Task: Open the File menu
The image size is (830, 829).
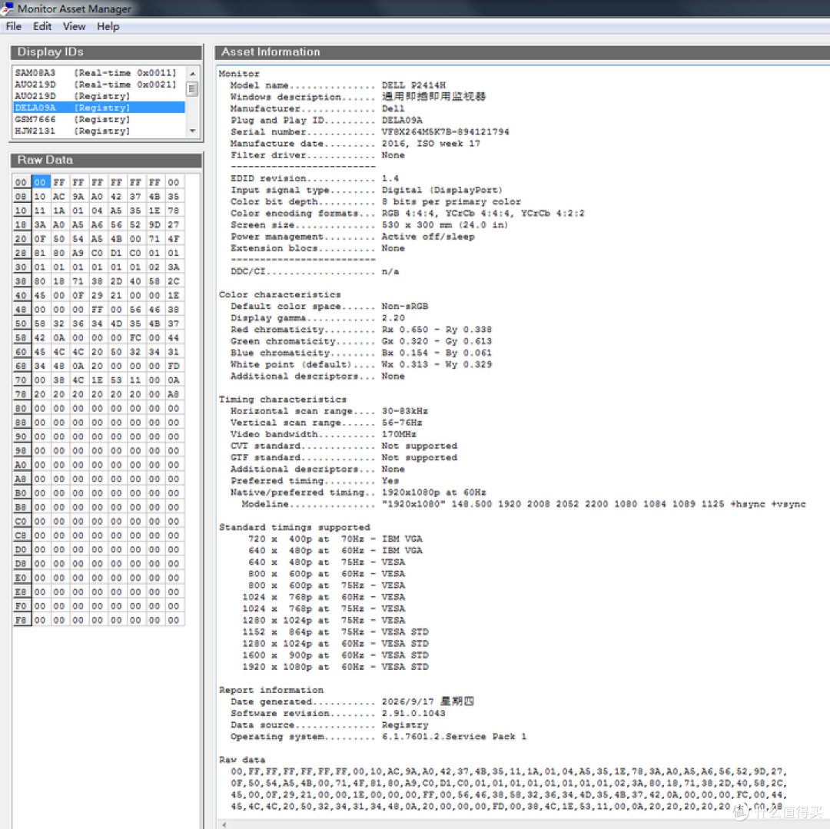Action: (14, 26)
